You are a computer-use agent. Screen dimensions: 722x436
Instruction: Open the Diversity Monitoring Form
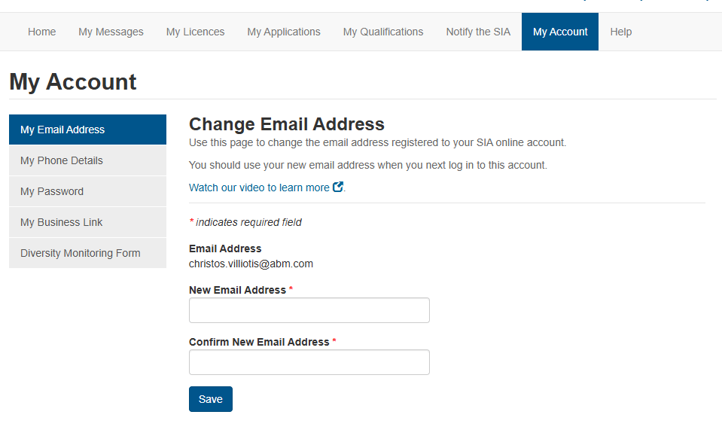click(x=87, y=253)
